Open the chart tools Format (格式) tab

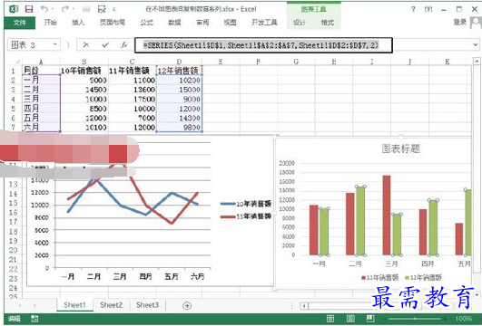tap(328, 23)
